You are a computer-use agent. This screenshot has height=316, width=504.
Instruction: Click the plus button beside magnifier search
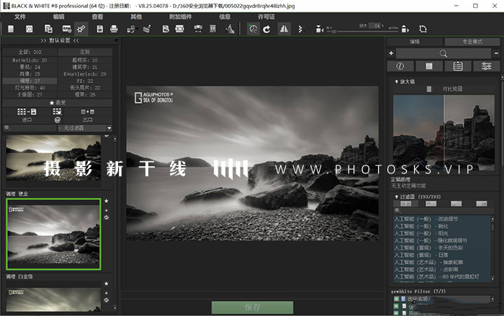[x=391, y=53]
